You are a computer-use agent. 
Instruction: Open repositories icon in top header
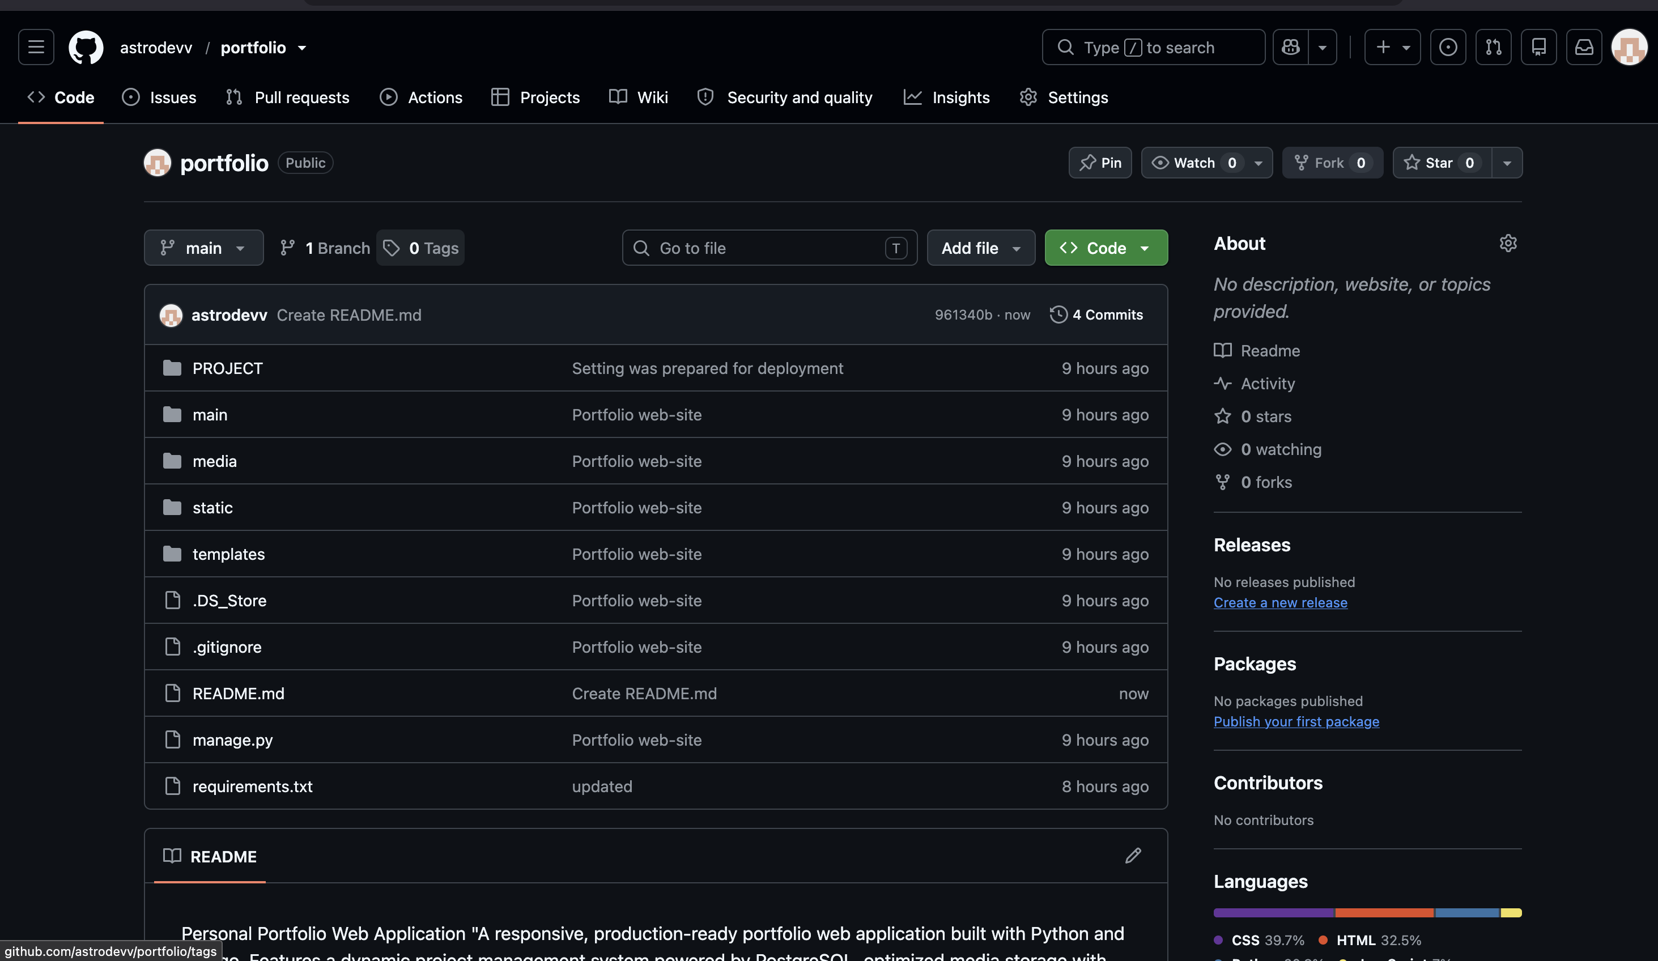pyautogui.click(x=1538, y=48)
